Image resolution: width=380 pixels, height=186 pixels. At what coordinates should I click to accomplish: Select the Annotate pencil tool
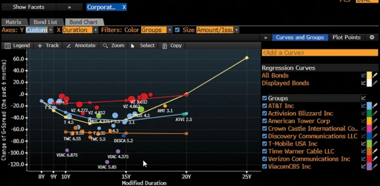(x=81, y=45)
